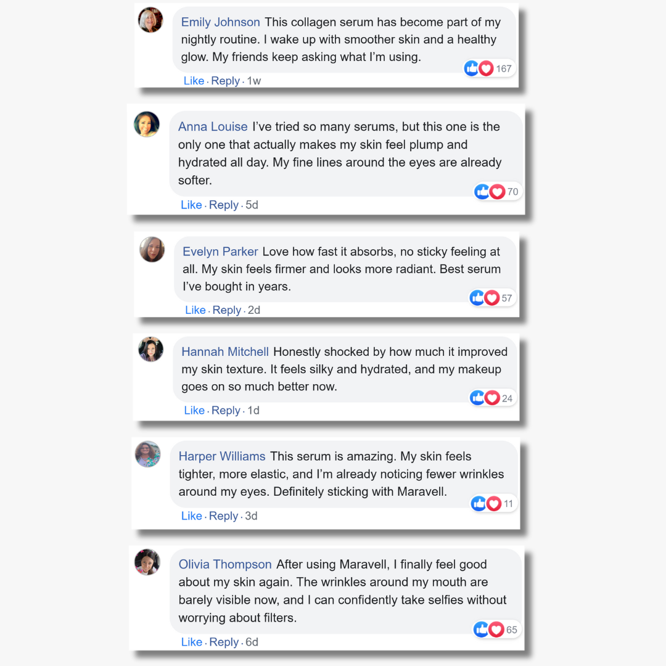Open Anna Louise's profile avatar

(x=147, y=125)
